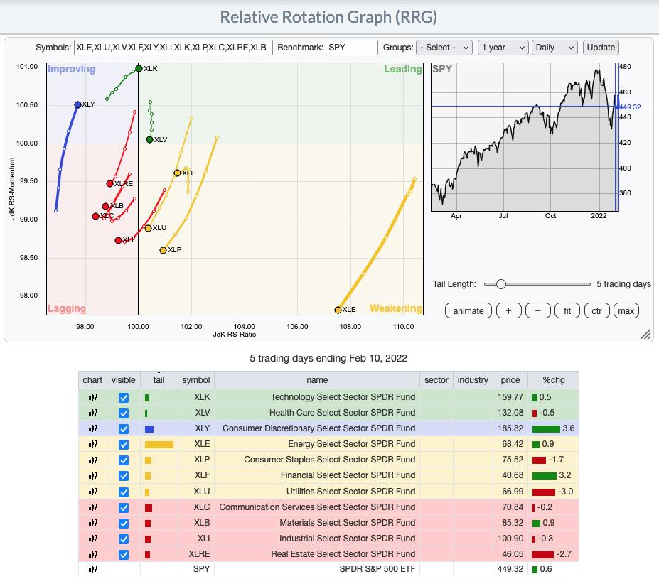Sort table by chart column header
The image size is (659, 579).
pyautogui.click(x=92, y=380)
